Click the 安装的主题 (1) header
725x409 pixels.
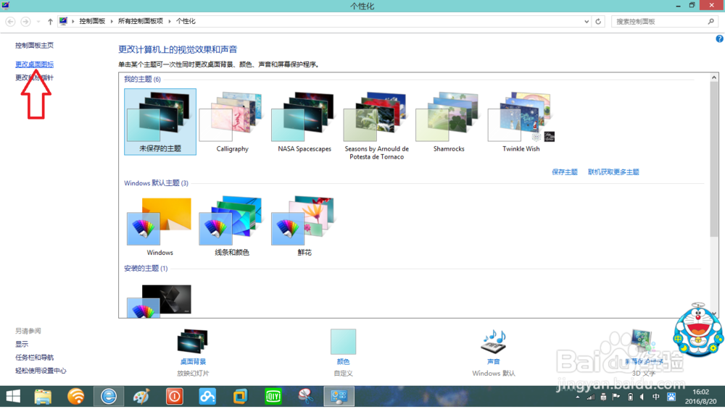click(146, 269)
